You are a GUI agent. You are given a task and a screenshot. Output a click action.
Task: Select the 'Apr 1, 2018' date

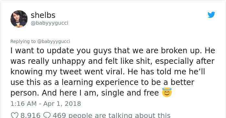[62, 104]
